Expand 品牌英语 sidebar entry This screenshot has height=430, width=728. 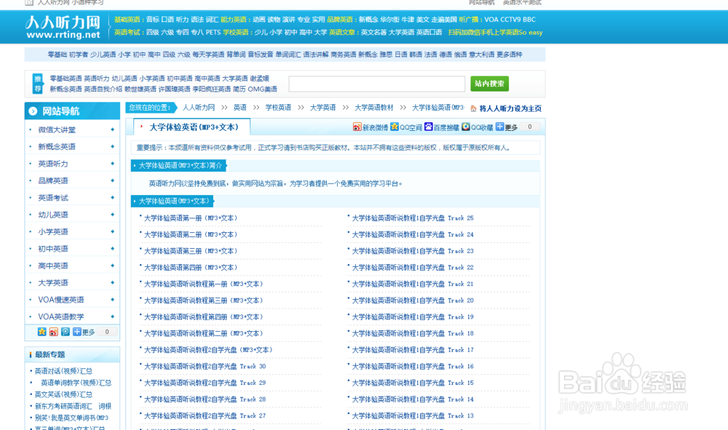tap(112, 180)
